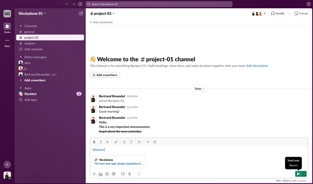Open the Slackbot conversation
The width and height of the screenshot is (313, 184).
(x=50, y=94)
